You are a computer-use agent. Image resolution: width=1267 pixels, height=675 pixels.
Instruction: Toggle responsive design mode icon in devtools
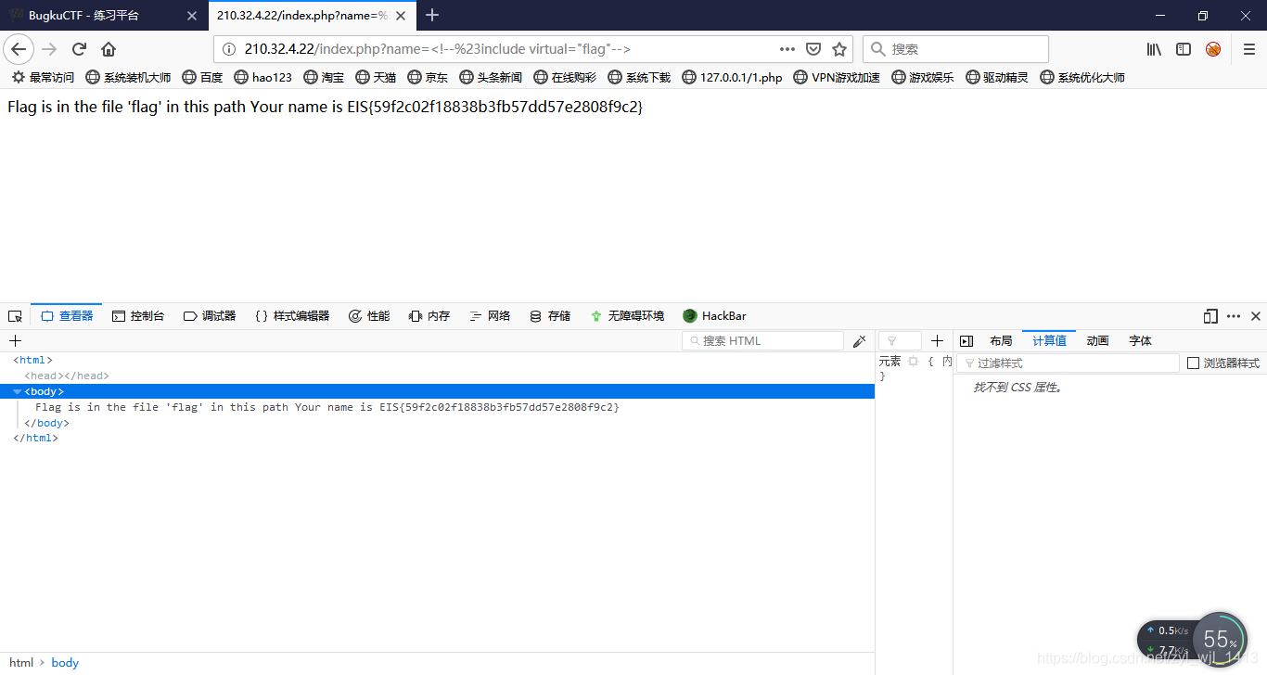(x=1210, y=316)
